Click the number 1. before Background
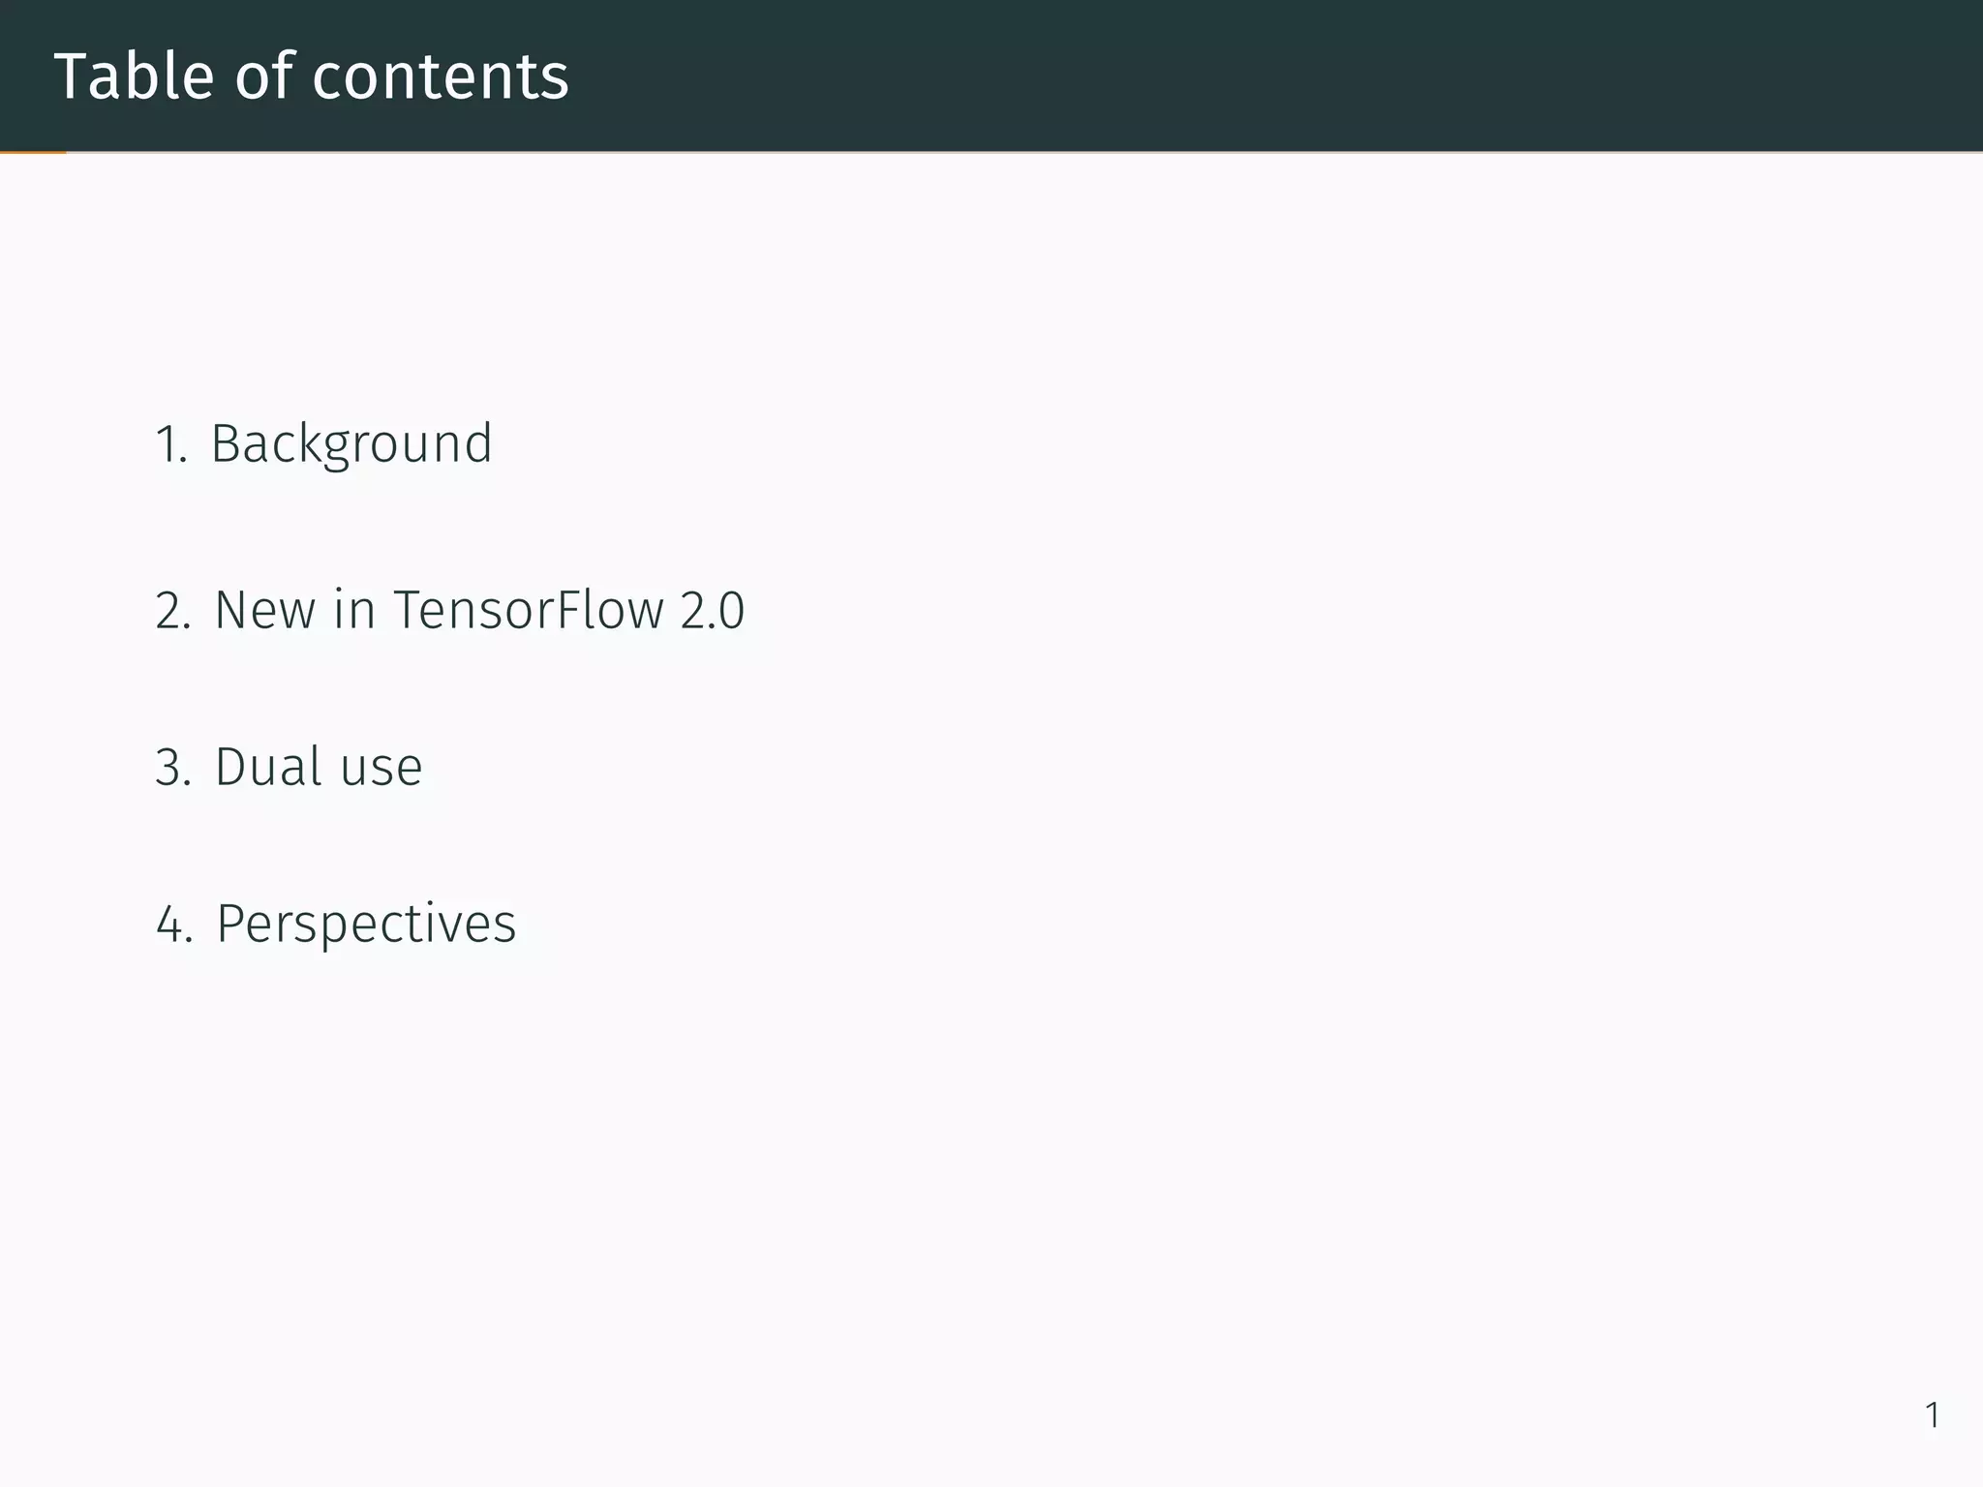The height and width of the screenshot is (1487, 1983). pos(170,445)
